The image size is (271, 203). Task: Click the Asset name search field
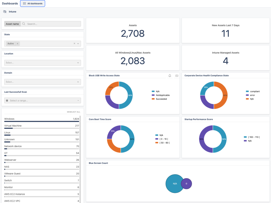(x=51, y=24)
